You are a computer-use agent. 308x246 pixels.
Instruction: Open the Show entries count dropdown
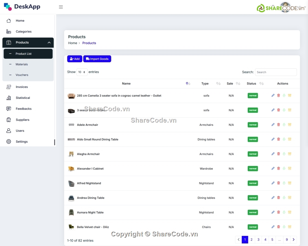pos(82,72)
